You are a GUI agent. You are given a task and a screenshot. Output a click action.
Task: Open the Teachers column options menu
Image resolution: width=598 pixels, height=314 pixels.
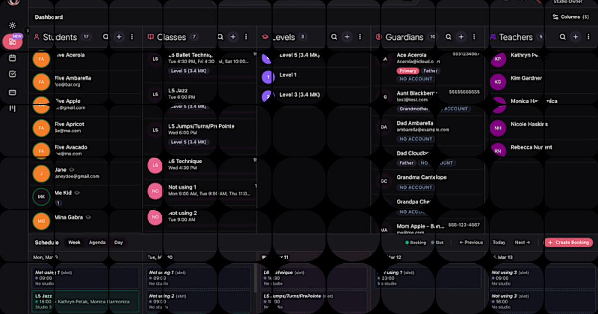click(x=589, y=37)
